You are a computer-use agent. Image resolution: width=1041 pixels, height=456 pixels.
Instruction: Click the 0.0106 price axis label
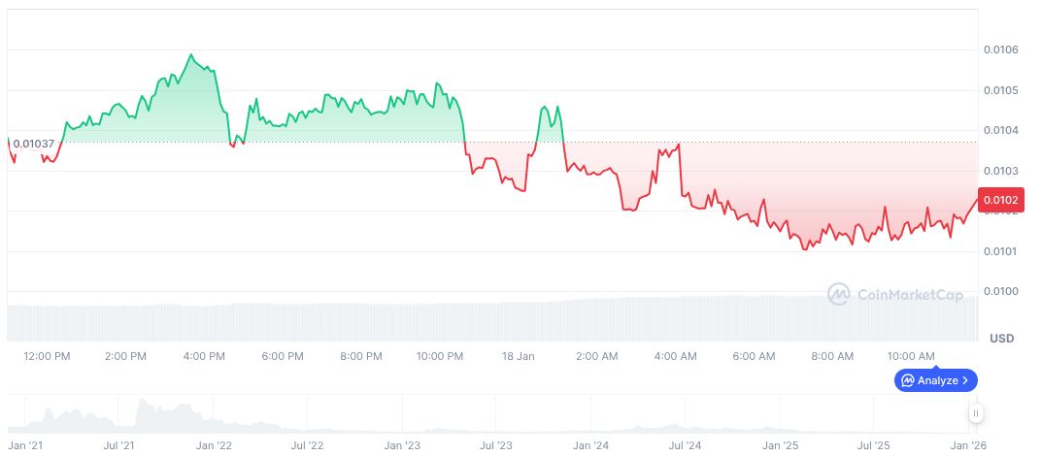(x=999, y=49)
